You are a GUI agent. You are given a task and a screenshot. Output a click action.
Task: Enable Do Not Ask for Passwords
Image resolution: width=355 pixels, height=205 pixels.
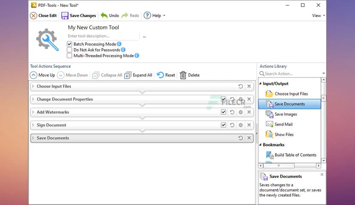[x=70, y=50]
